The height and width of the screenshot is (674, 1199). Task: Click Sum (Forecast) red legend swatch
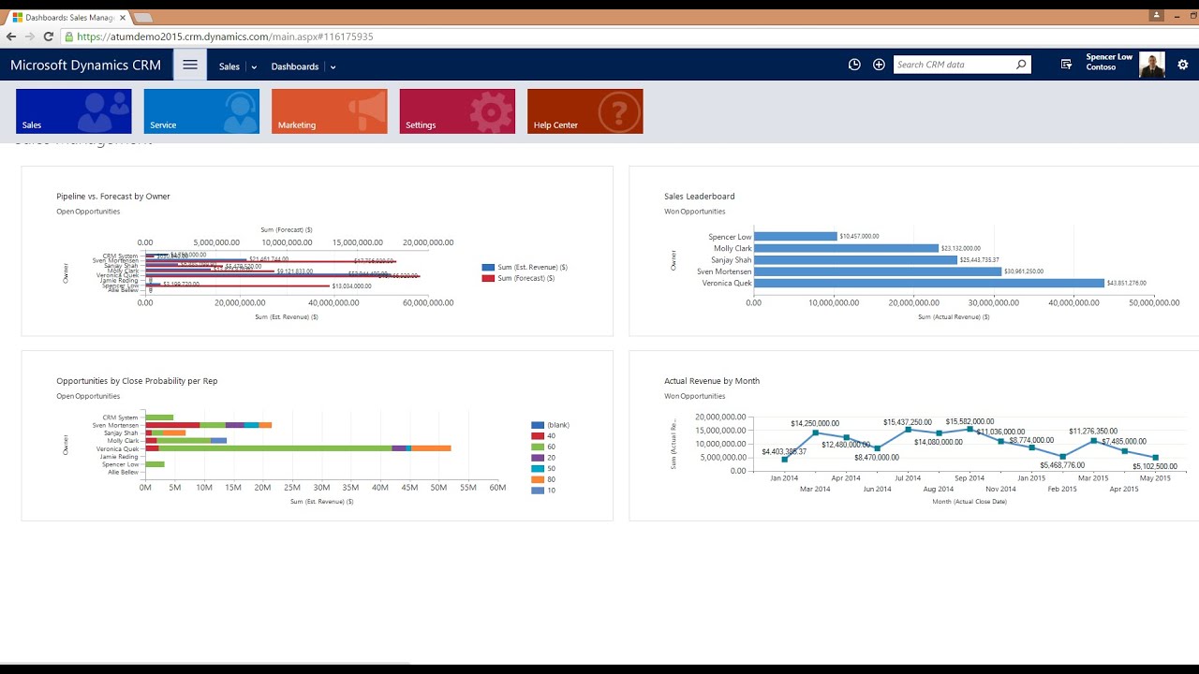(488, 278)
